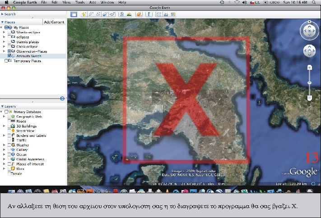Record a tour with the toolbar button

112,14
